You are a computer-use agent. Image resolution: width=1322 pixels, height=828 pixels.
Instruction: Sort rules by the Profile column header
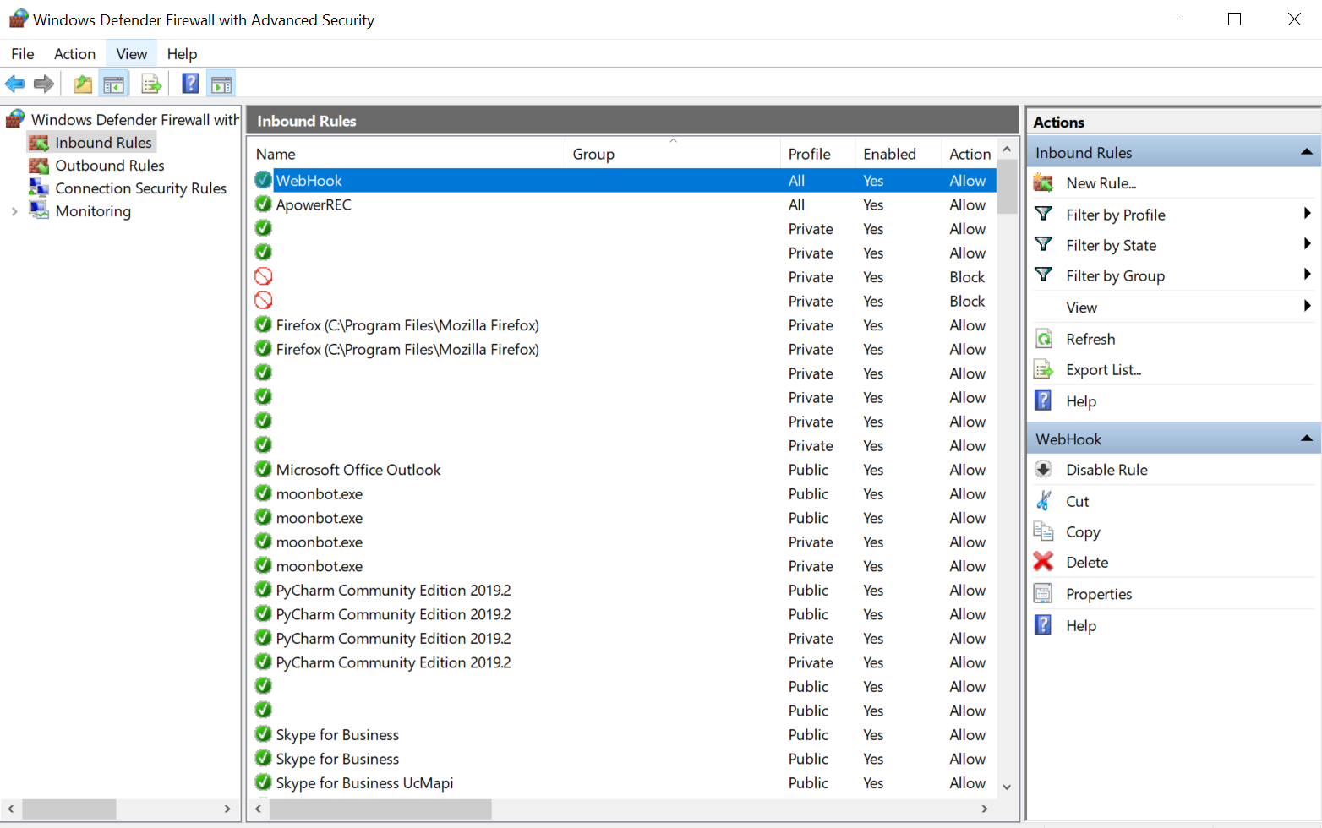pyautogui.click(x=817, y=154)
